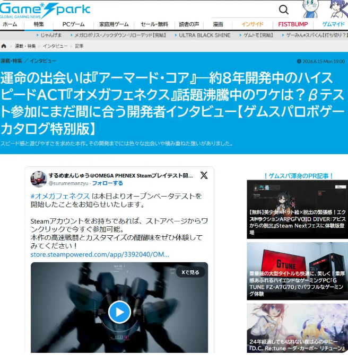Click the white mascot character icon
348x355 pixels.
pyautogui.click(x=311, y=9)
